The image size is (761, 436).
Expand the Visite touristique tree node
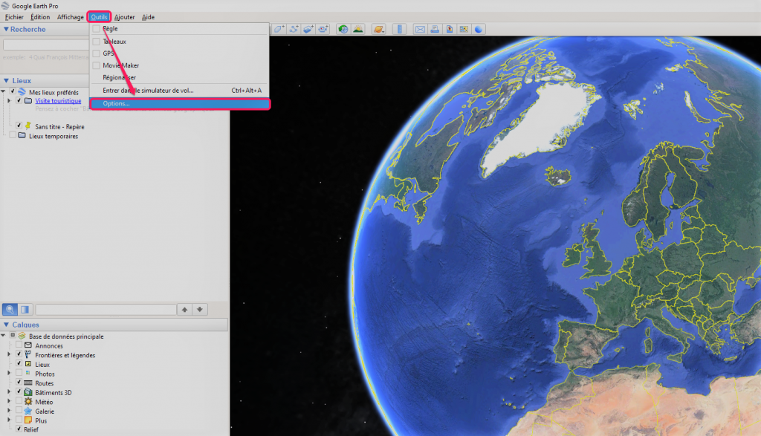(9, 101)
